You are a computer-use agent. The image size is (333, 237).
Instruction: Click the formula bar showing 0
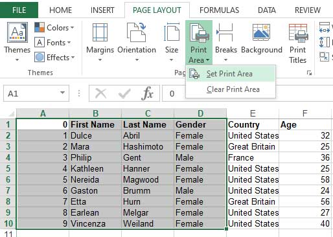click(x=247, y=93)
